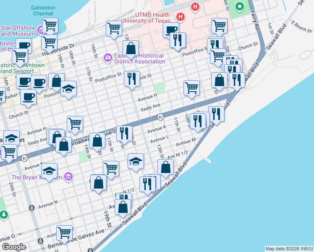314x252 pixels.
Task: Open the graduation cap marker at the left edge on Sealy Ave
Action: [x=11, y=139]
